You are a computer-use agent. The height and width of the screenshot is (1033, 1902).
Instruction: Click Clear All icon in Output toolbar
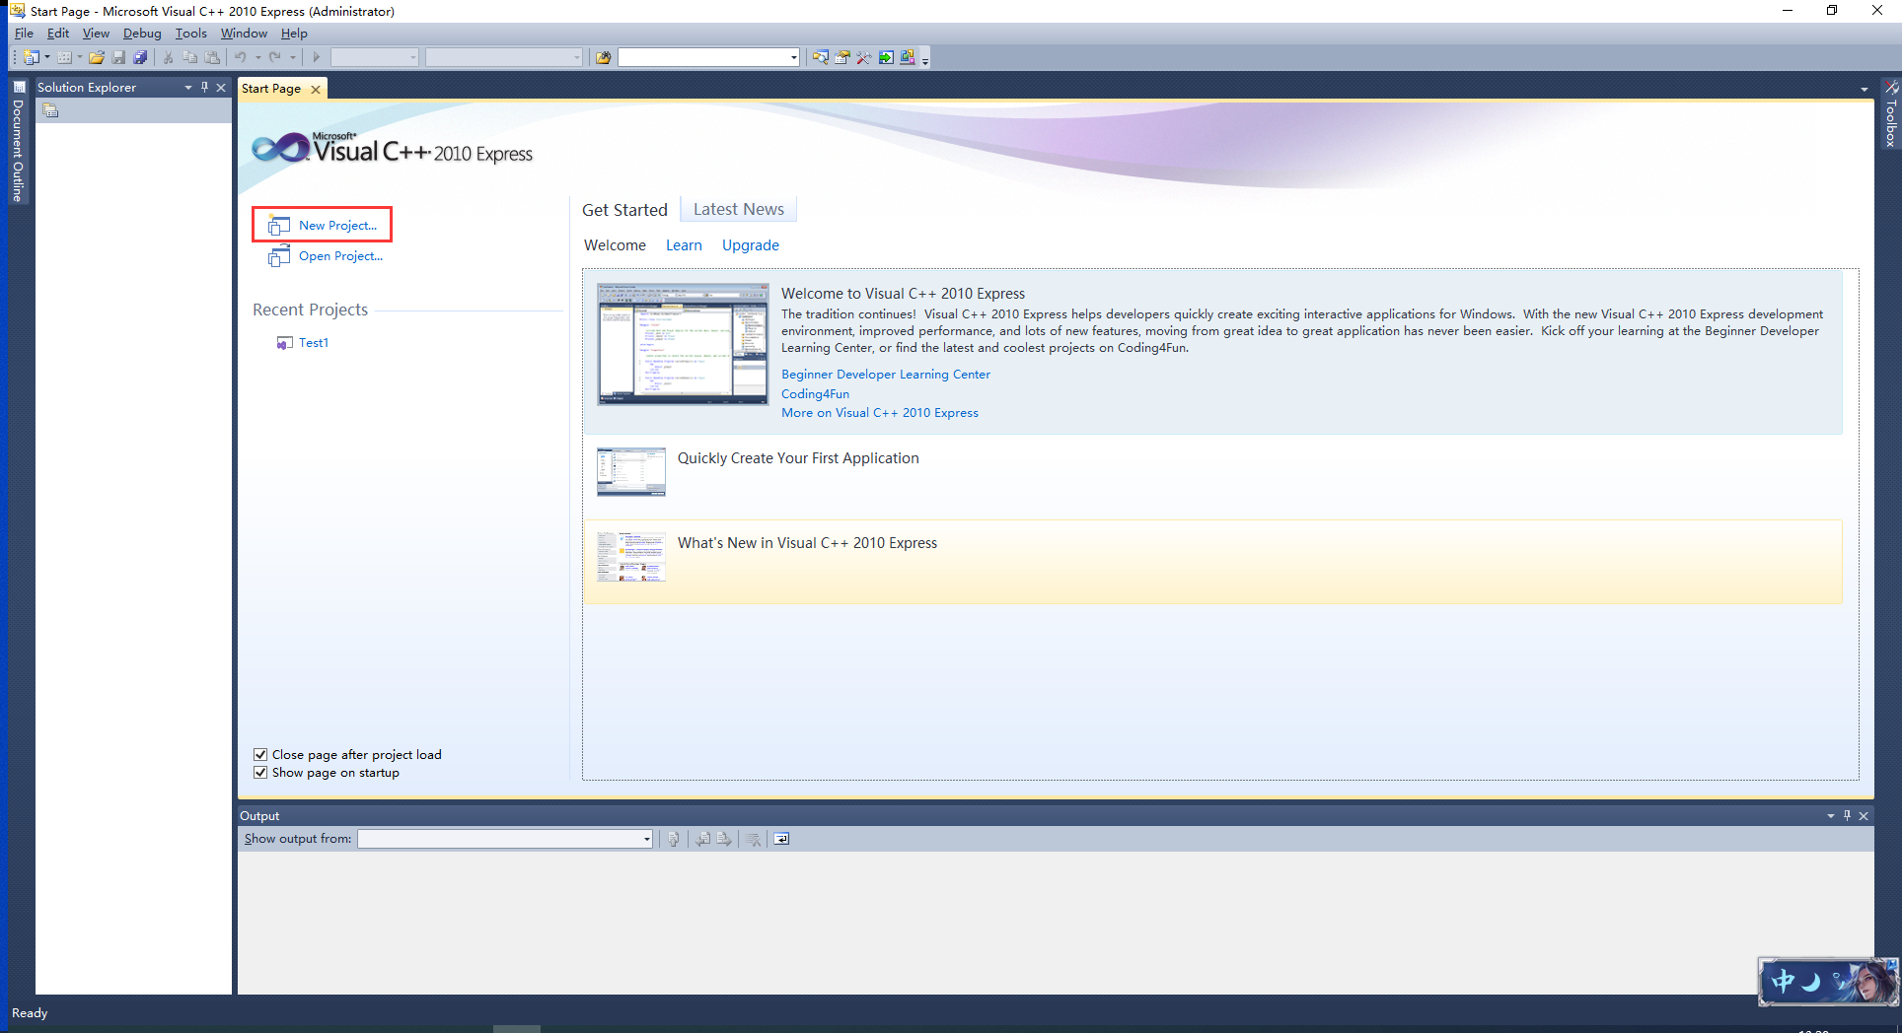(x=754, y=839)
